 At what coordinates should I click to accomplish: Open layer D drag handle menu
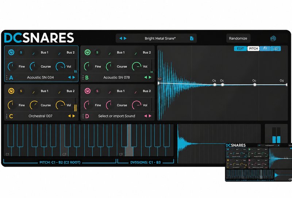(x=83, y=116)
